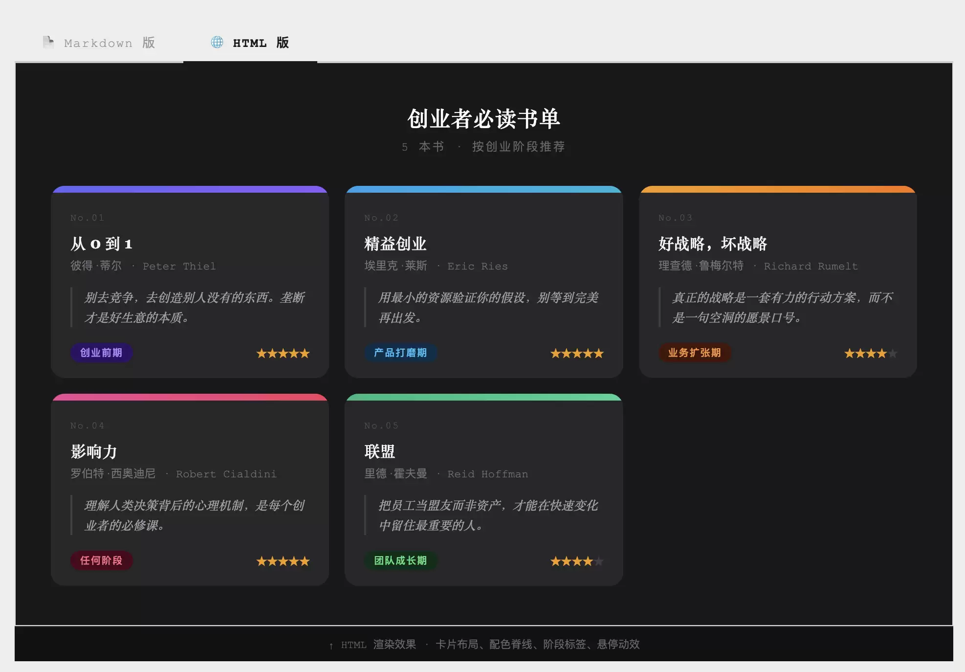Click the star rating on 精益创业 card

pyautogui.click(x=577, y=353)
